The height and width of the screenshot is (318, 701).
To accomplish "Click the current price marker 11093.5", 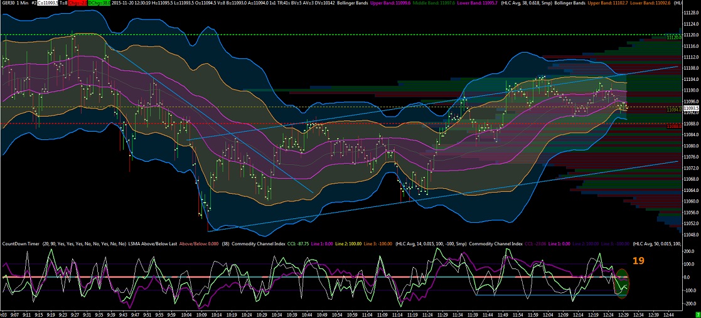I will point(691,108).
